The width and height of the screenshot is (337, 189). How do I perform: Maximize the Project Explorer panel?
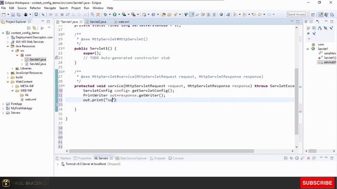coord(48,22)
